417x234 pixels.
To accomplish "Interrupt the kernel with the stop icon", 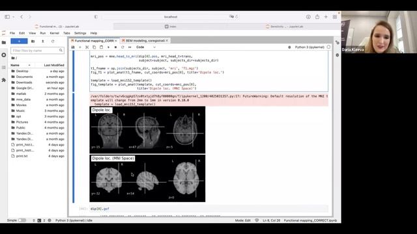I will [x=115, y=47].
